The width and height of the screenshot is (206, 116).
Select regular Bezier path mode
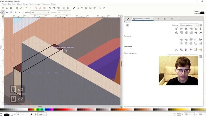point(3,12)
